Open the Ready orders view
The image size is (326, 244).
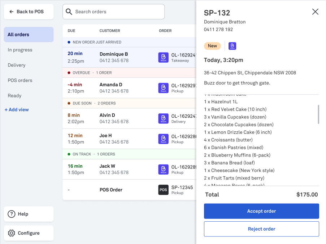(14, 96)
